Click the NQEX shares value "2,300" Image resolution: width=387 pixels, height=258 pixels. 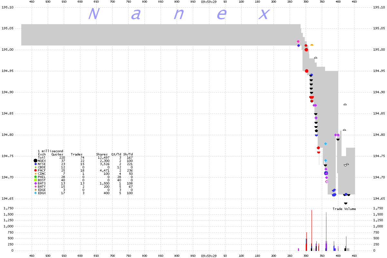click(x=104, y=161)
